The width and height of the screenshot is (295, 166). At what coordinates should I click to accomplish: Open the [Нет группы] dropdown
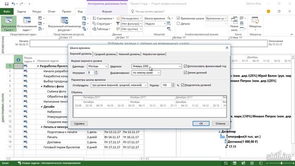point(131,29)
